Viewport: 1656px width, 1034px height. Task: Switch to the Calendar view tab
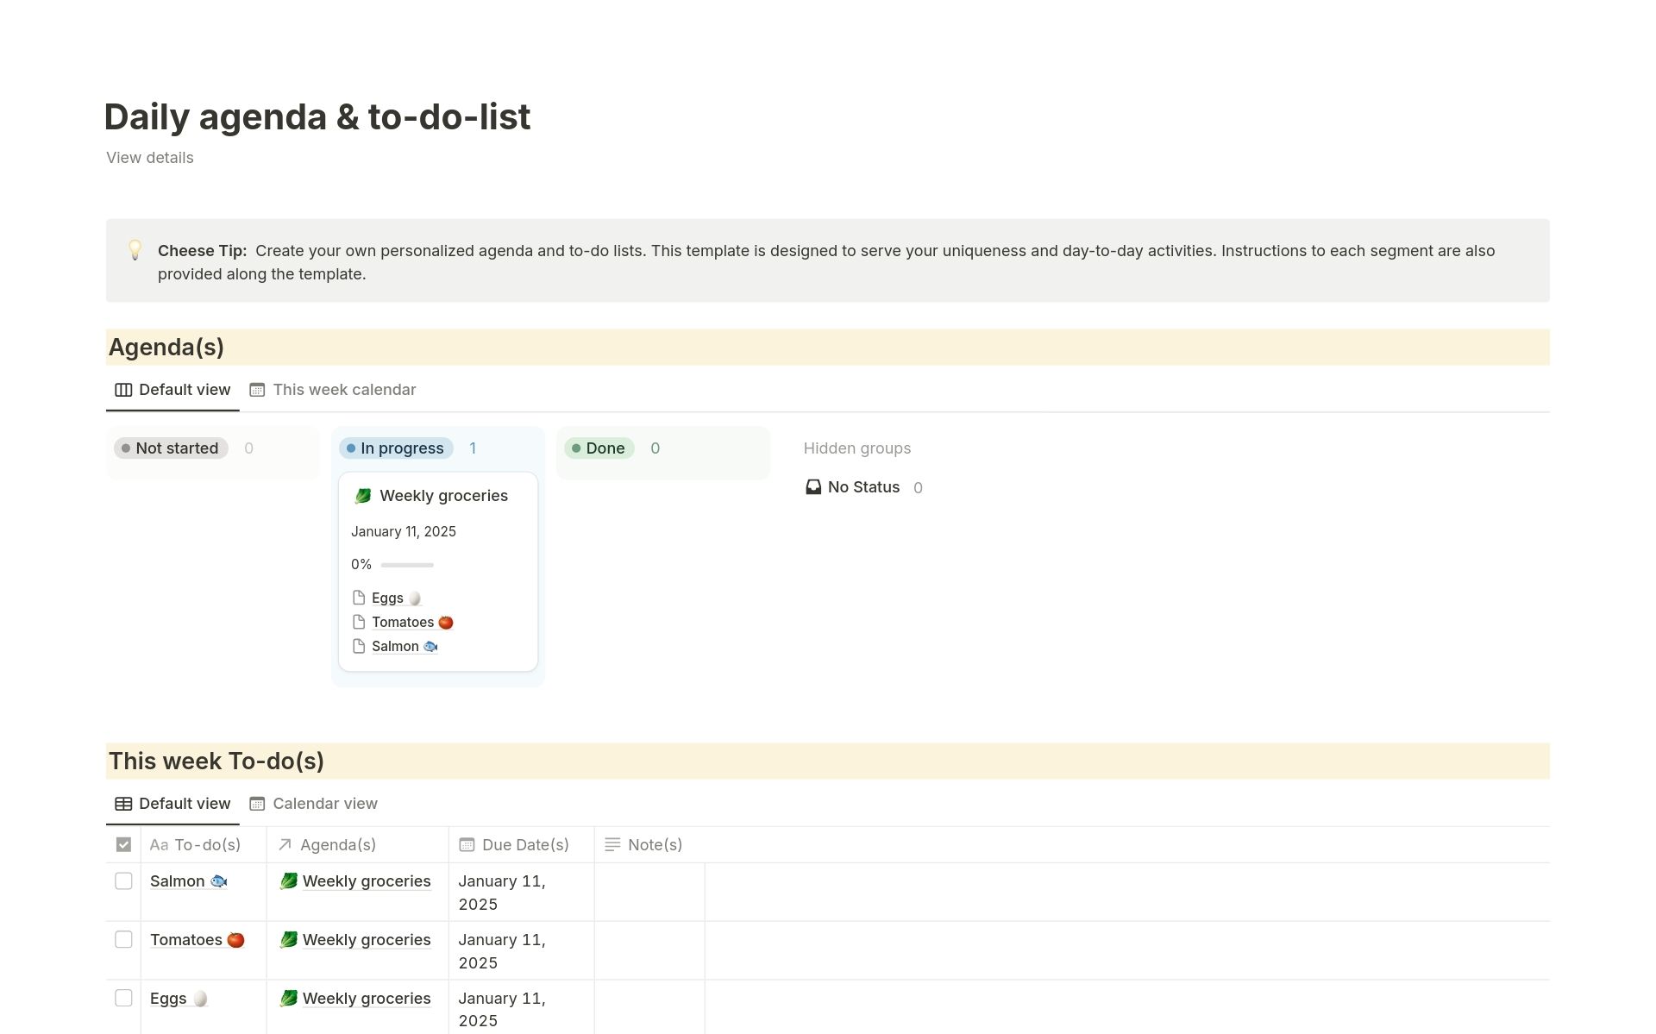point(325,804)
